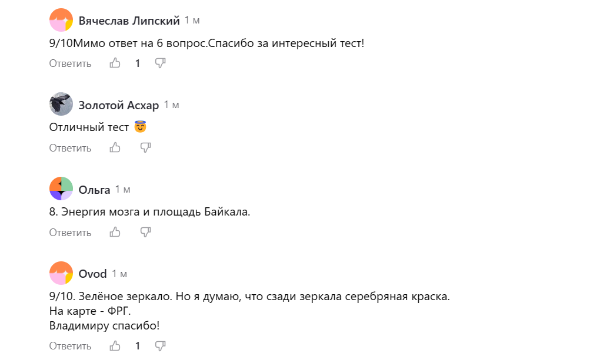Click the username Ovod
590x360 pixels.
[x=92, y=274]
